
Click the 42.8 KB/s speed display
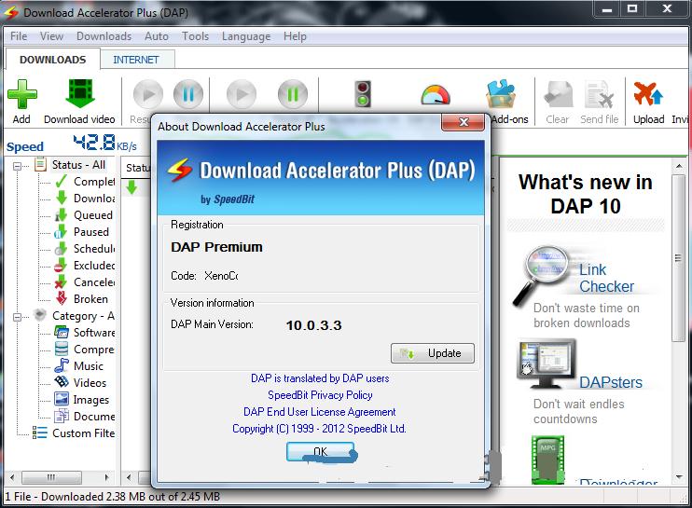click(x=104, y=143)
